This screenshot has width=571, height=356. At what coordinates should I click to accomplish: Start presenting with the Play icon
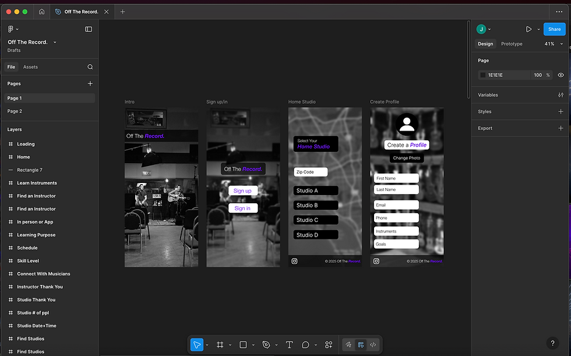pyautogui.click(x=528, y=29)
